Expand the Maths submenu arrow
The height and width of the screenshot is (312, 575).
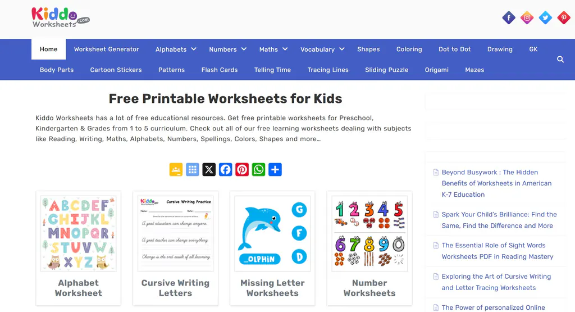(x=285, y=49)
